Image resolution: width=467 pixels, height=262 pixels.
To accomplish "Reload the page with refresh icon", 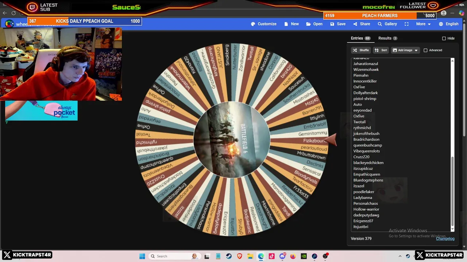I will click(14, 13).
